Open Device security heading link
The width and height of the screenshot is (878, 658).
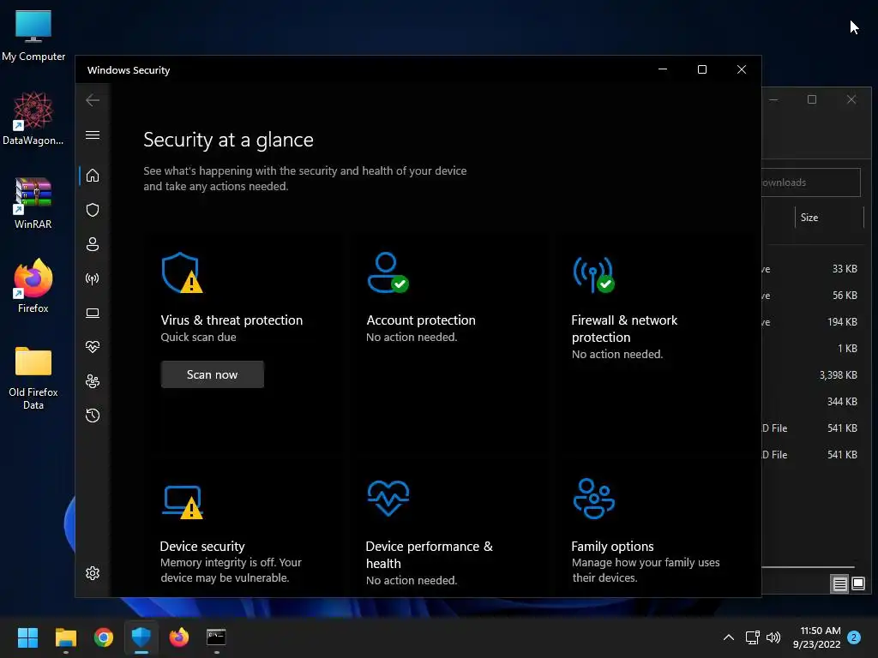202,546
